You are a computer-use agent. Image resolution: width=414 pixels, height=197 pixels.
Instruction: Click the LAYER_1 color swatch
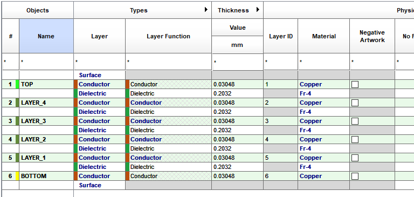pos(17,158)
